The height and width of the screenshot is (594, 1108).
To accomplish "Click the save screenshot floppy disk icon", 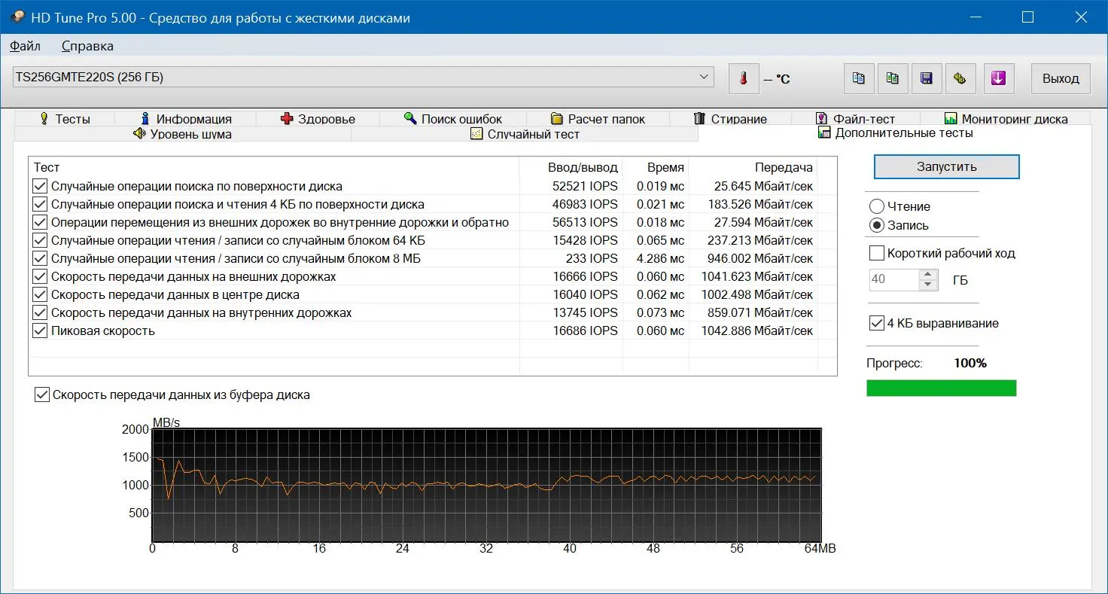I will pyautogui.click(x=927, y=78).
